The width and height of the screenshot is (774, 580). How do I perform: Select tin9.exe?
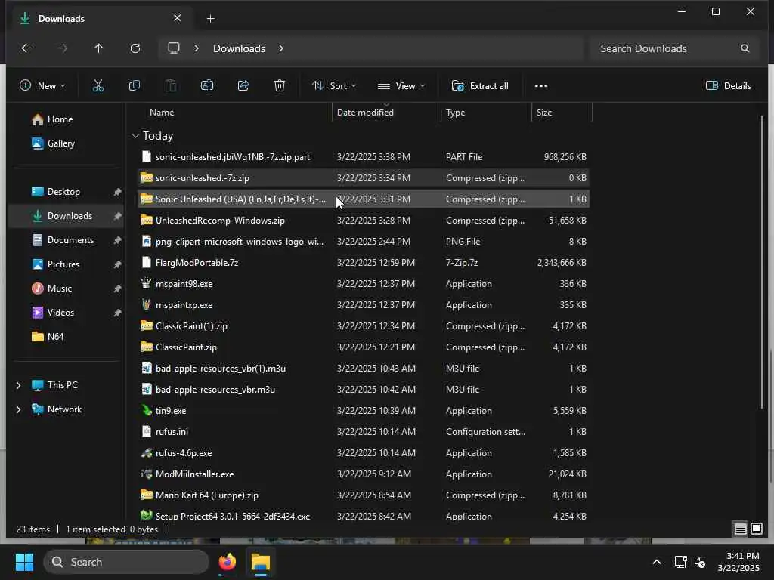click(363, 411)
